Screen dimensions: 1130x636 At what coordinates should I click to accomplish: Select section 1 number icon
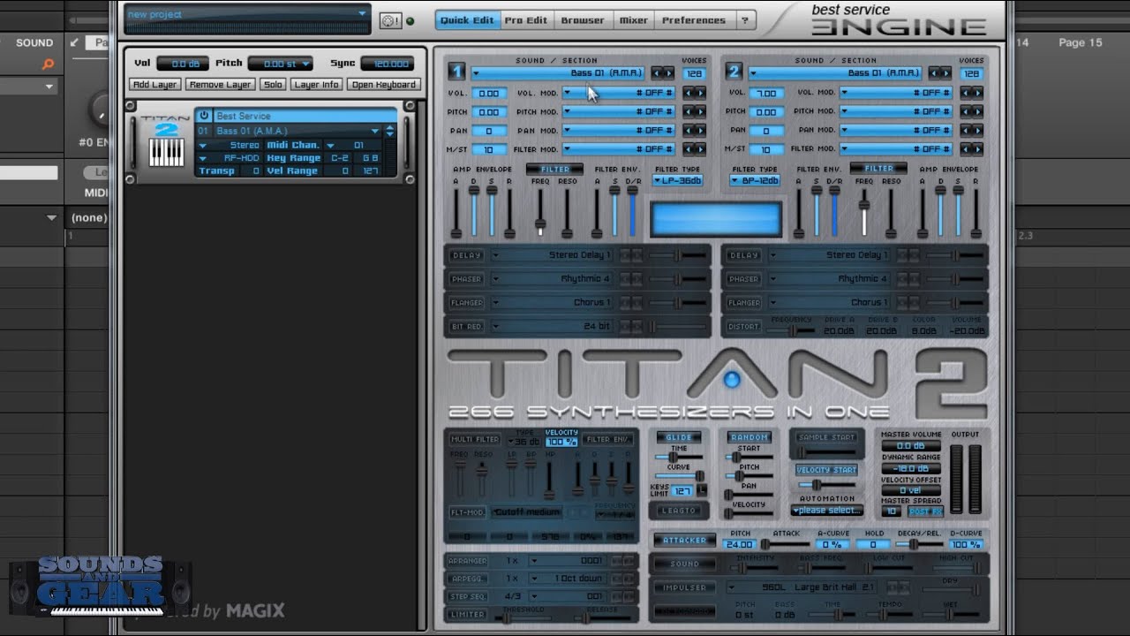[456, 72]
